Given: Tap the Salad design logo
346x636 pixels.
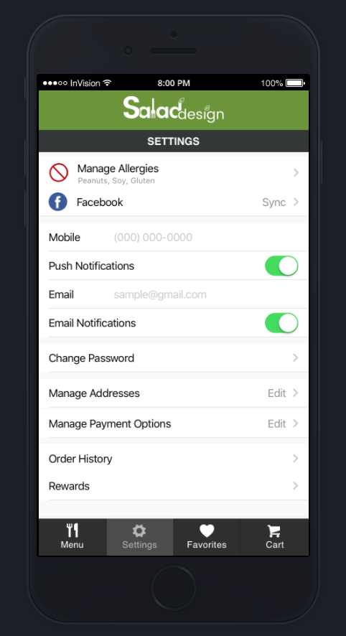Looking at the screenshot, I should coord(174,110).
